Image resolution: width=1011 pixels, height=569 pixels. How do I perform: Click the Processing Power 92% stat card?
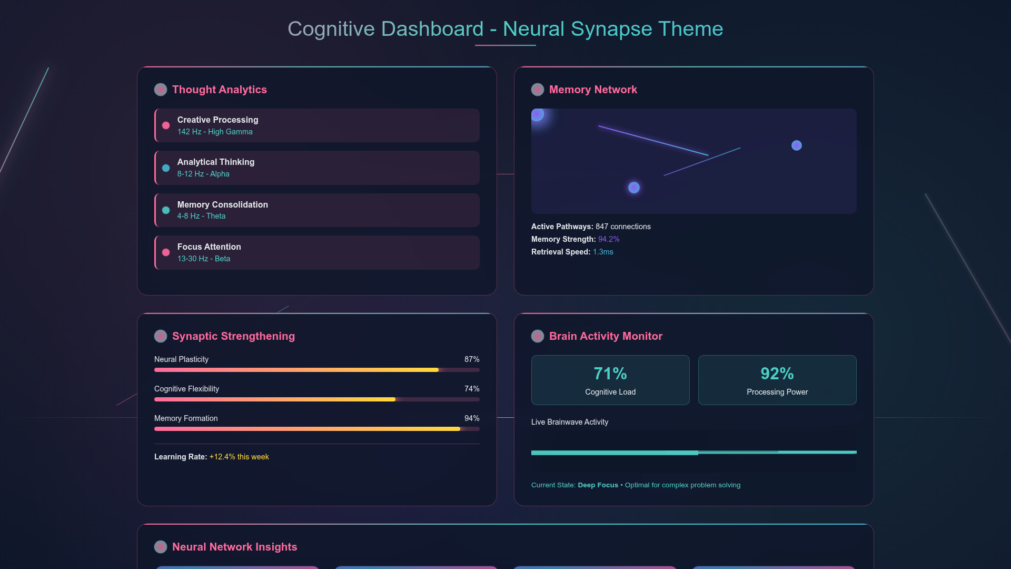(x=777, y=380)
